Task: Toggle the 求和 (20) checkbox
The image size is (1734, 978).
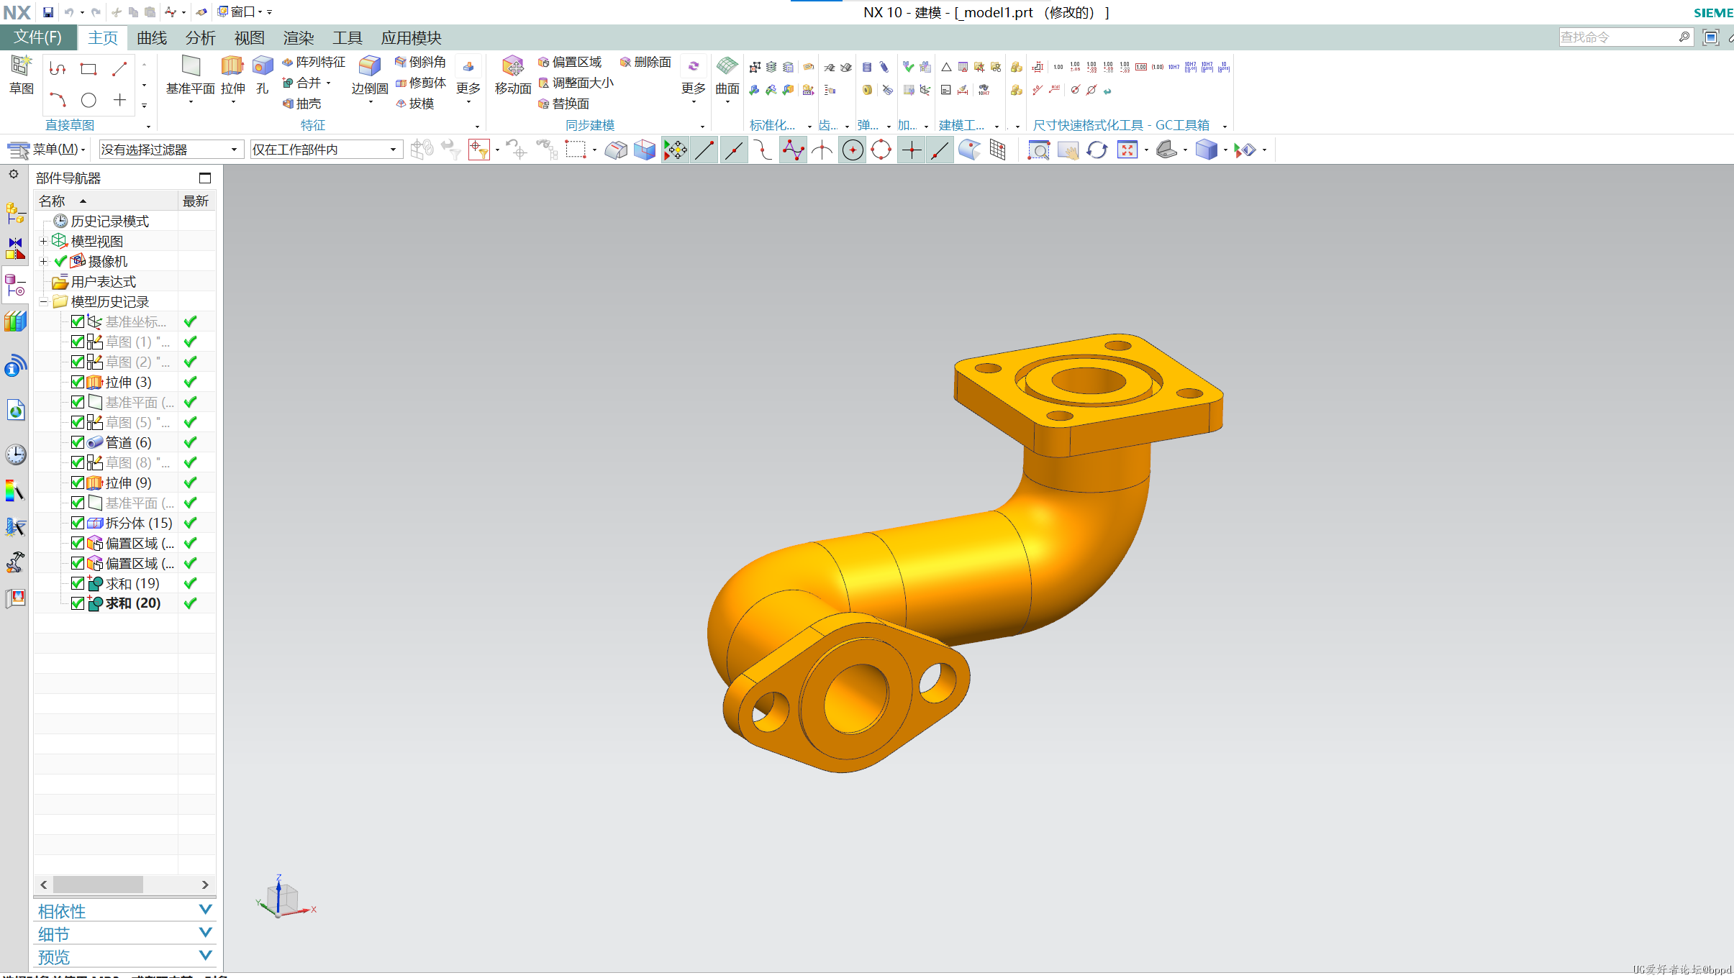Action: [78, 603]
